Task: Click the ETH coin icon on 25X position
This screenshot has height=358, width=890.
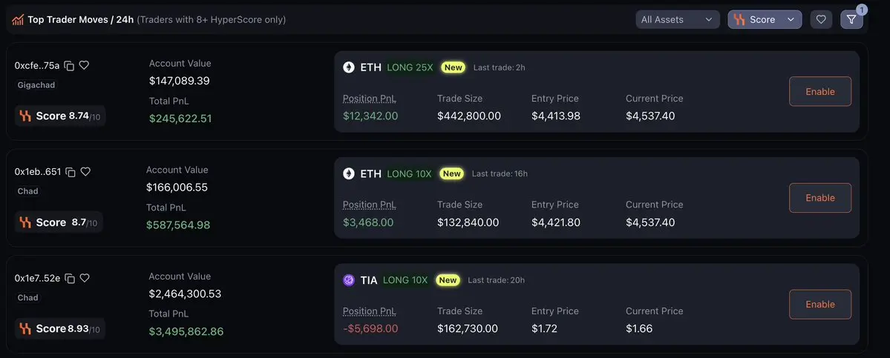Action: tap(349, 67)
